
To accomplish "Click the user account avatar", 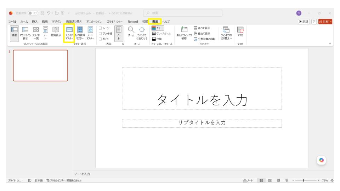I will pyautogui.click(x=299, y=13).
